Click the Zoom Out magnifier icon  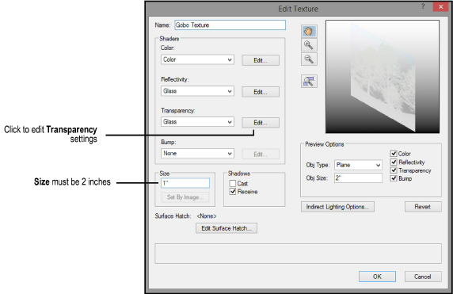[309, 59]
